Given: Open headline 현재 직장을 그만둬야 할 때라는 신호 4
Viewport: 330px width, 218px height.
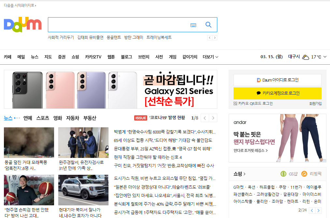Looking at the screenshot, I should 148,157.
